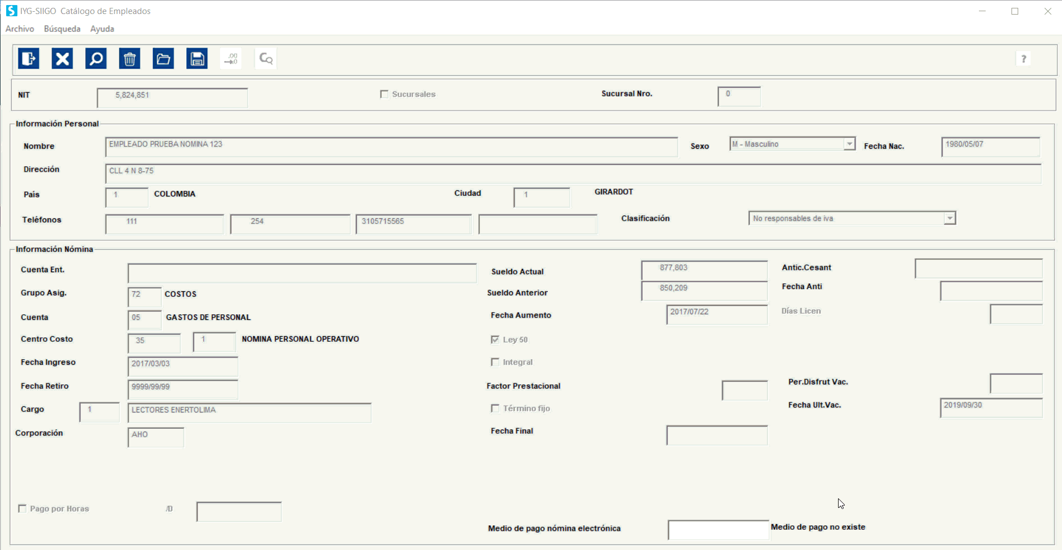
Task: Click the decimal places toolbar icon
Action: (x=231, y=58)
